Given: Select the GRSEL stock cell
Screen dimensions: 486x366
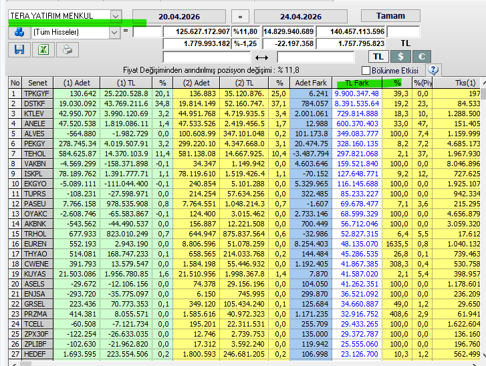Looking at the screenshot, I should pyautogui.click(x=37, y=304).
